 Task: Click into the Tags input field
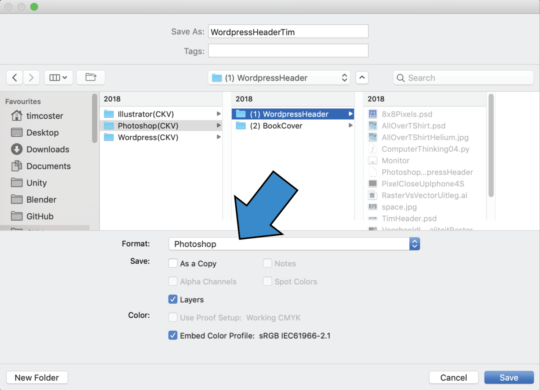pos(288,51)
